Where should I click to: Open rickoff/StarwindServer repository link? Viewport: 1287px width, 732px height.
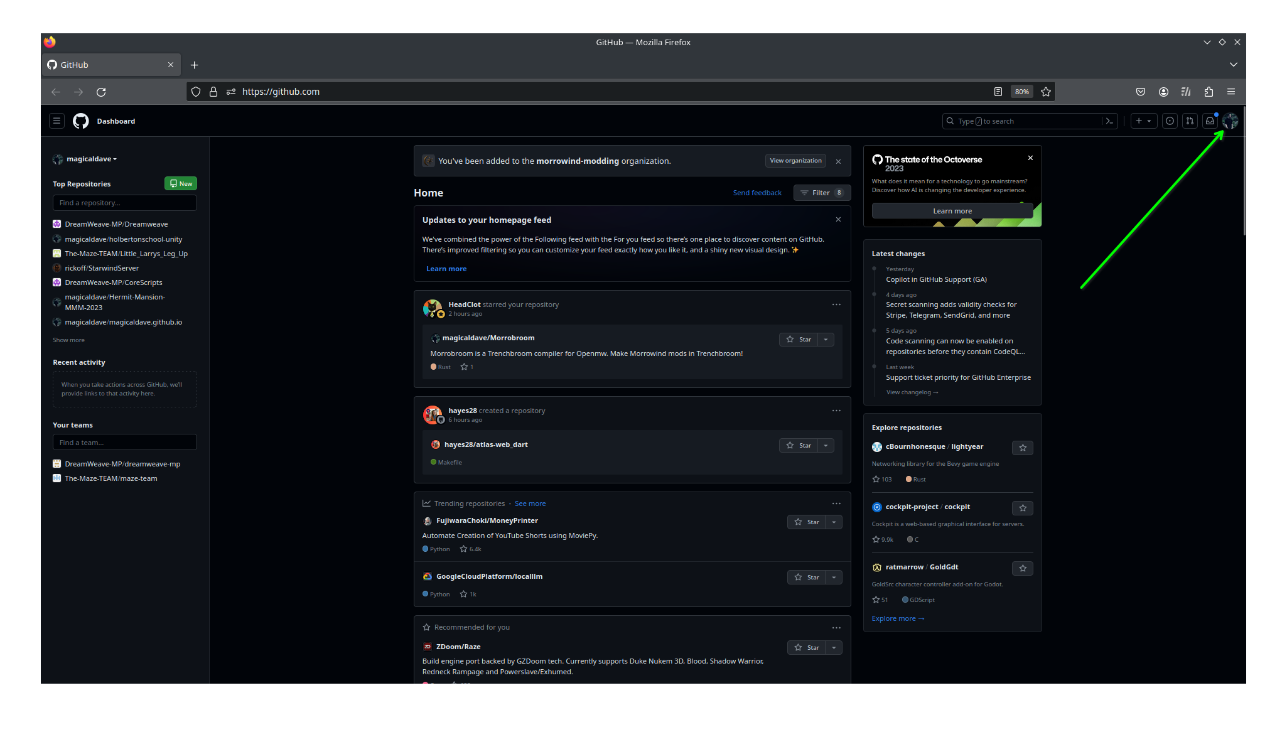(102, 268)
